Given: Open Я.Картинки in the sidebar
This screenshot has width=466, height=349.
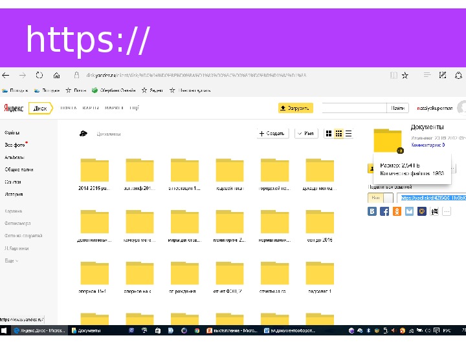Looking at the screenshot, I should tap(16, 248).
